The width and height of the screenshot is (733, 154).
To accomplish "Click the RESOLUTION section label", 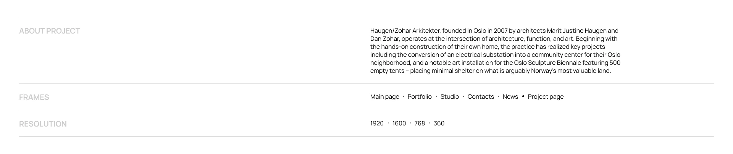I will [x=43, y=124].
